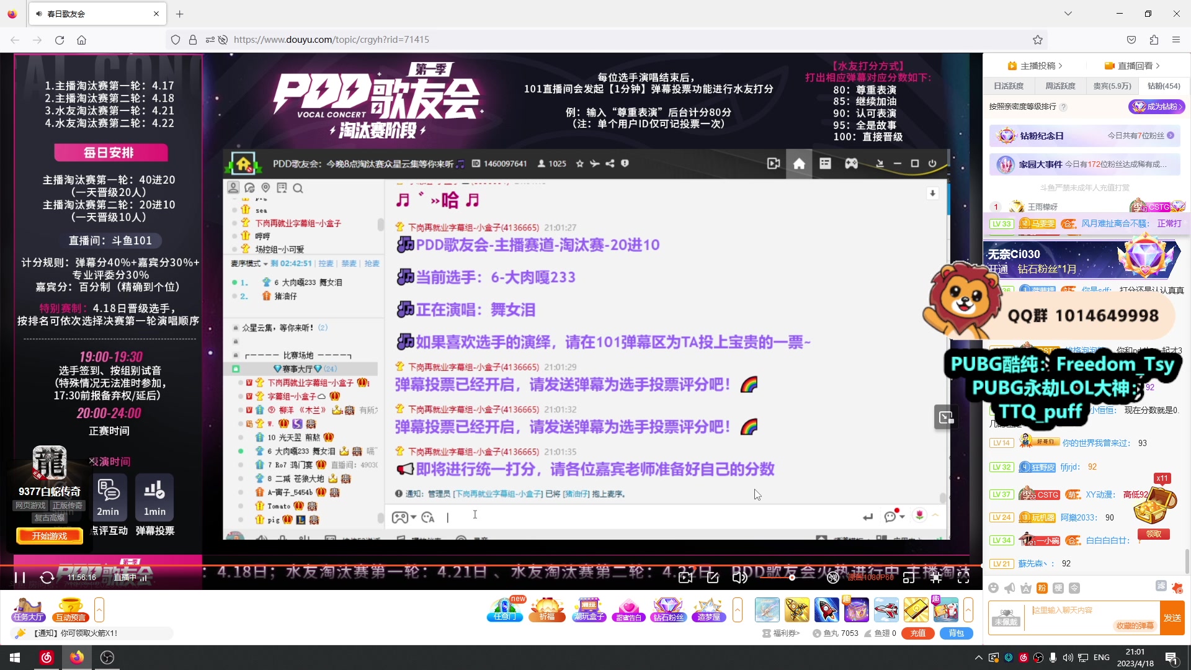Open the danmaku settings icon in player
Image resolution: width=1191 pixels, height=670 pixels.
coord(833,578)
